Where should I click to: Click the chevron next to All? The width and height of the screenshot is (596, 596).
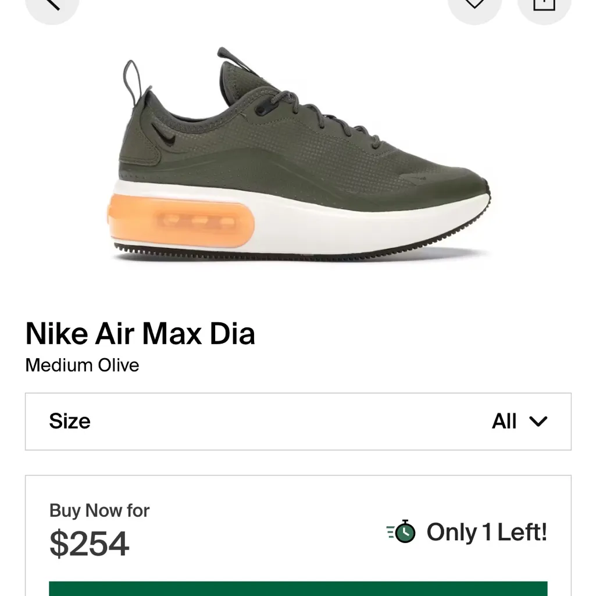[538, 422]
